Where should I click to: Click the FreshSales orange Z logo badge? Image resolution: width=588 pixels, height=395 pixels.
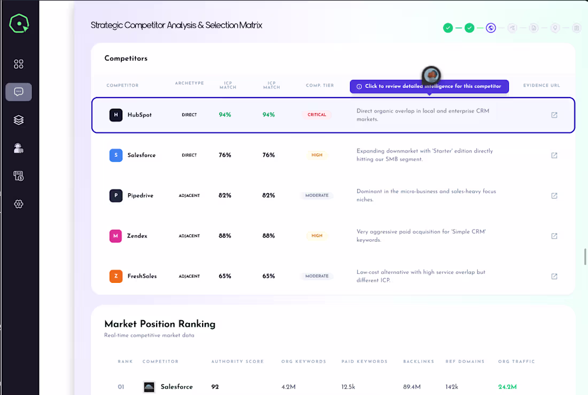(x=116, y=276)
